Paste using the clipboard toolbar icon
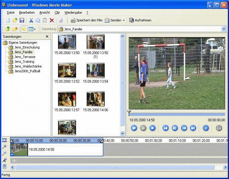Image resolution: width=229 pixels, height=179 pixels. 45,20
